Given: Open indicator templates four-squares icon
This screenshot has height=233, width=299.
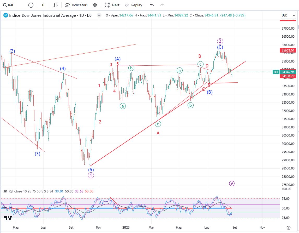Looking at the screenshot, I should (95, 5).
